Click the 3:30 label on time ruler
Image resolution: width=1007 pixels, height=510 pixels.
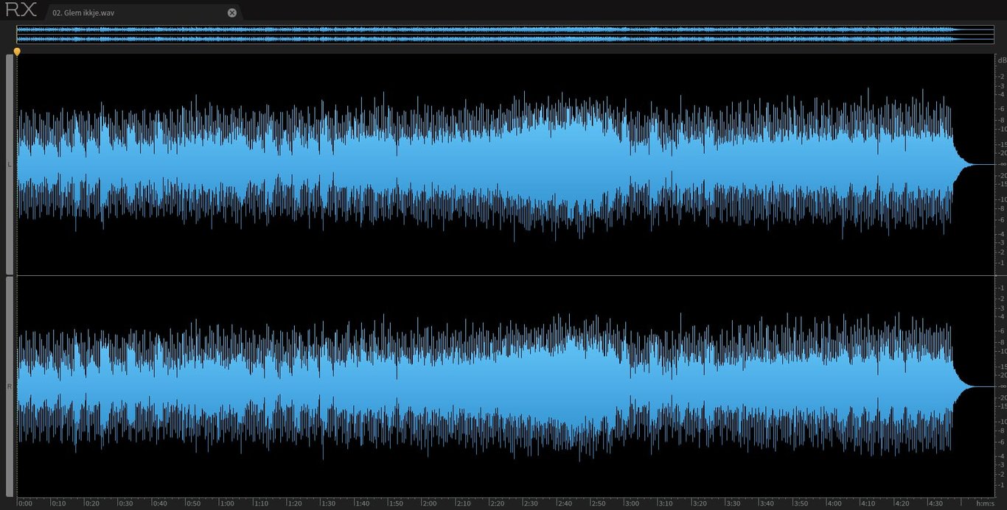[x=735, y=504]
